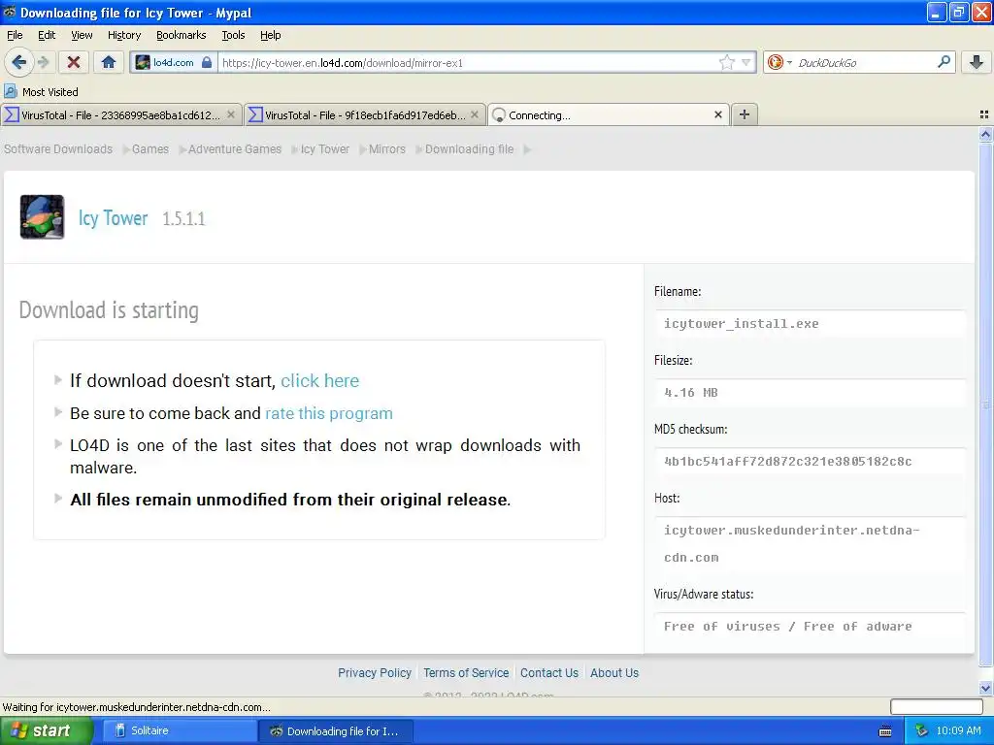994x745 pixels.
Task: Bookmark this page with the star icon
Action: click(726, 62)
